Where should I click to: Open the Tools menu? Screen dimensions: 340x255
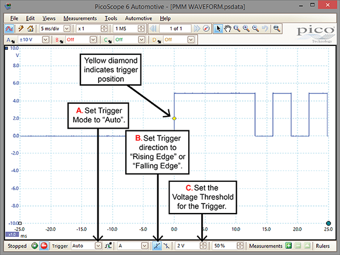click(x=111, y=19)
